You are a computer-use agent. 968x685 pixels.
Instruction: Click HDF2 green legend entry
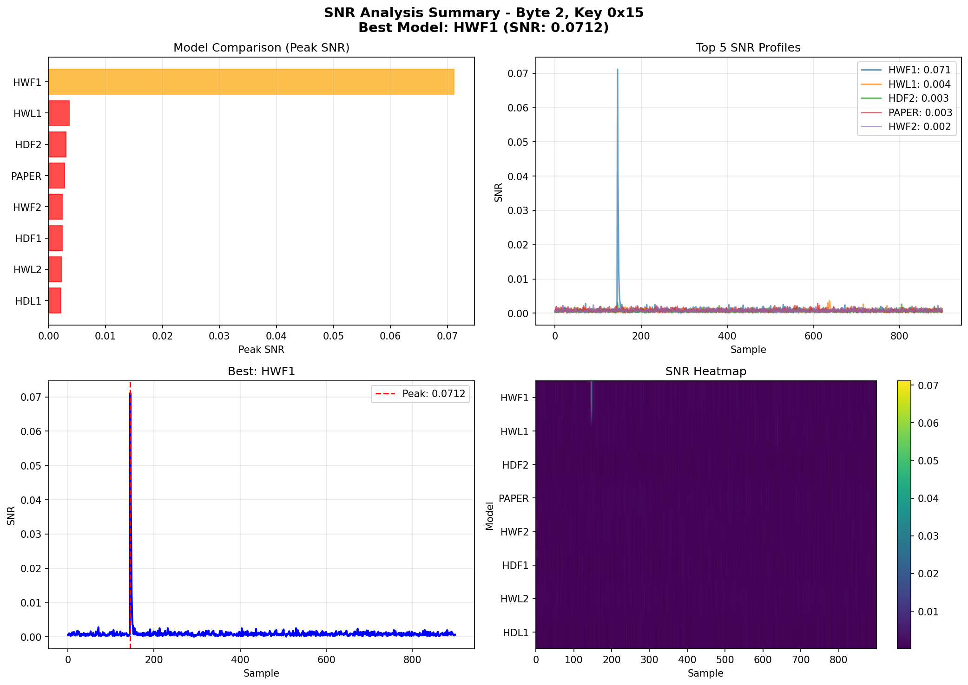click(x=918, y=98)
